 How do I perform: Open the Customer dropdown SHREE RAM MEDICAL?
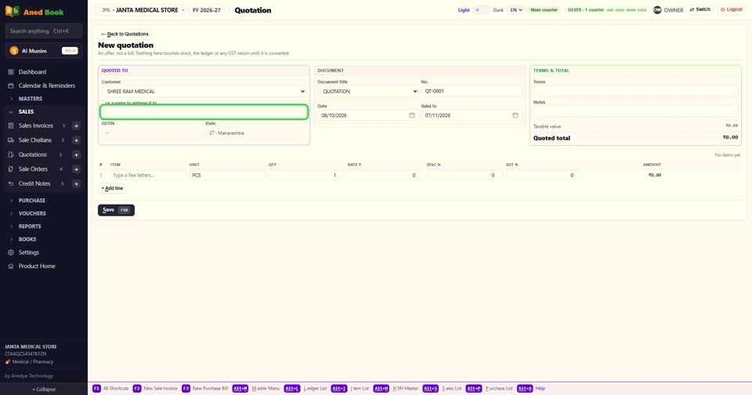coord(204,91)
